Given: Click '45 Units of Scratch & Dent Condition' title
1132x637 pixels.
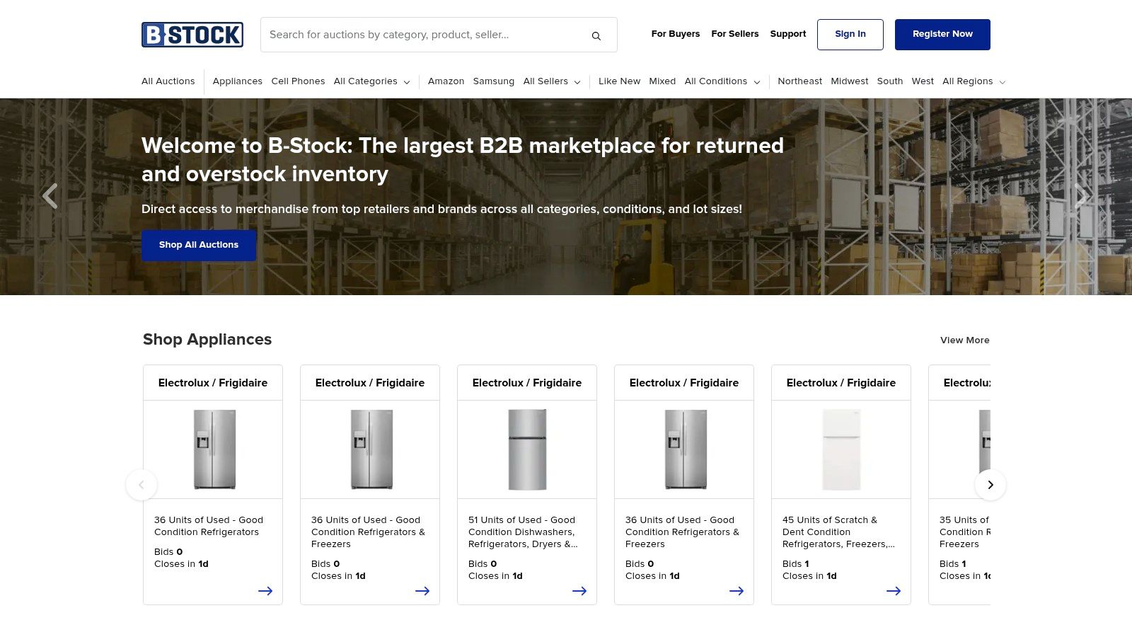Looking at the screenshot, I should [x=838, y=532].
